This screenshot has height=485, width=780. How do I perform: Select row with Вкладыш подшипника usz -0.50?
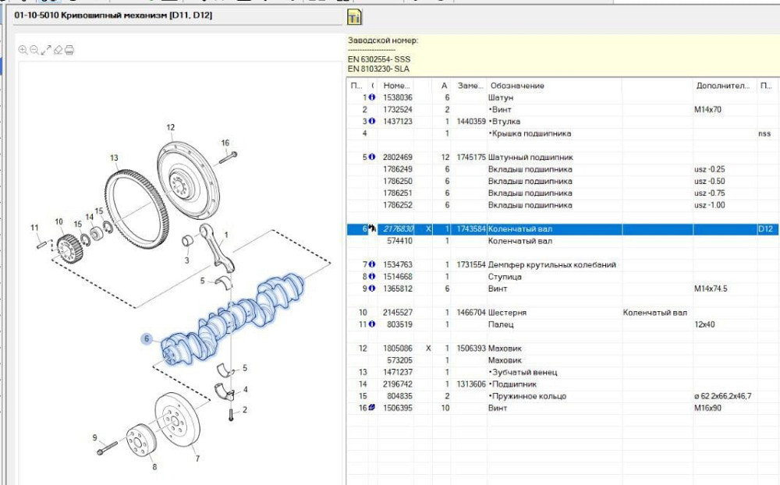point(530,182)
